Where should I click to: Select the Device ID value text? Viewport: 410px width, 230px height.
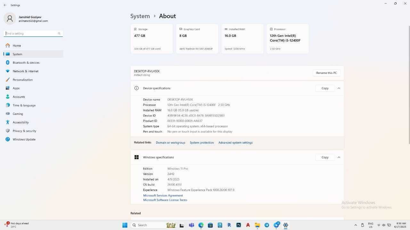196,115
